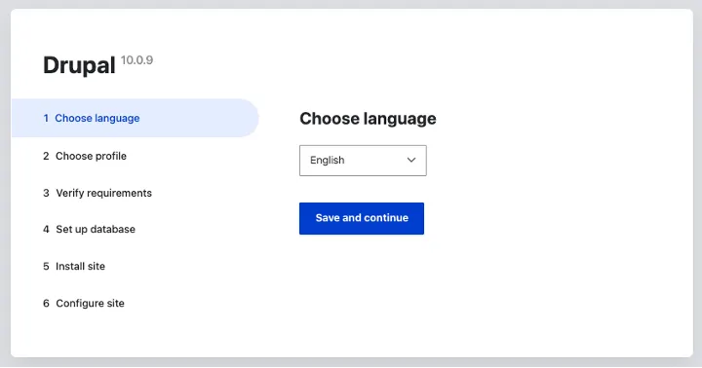702x368 pixels.
Task: Click the dropdown chevron arrow icon
Action: [x=411, y=160]
